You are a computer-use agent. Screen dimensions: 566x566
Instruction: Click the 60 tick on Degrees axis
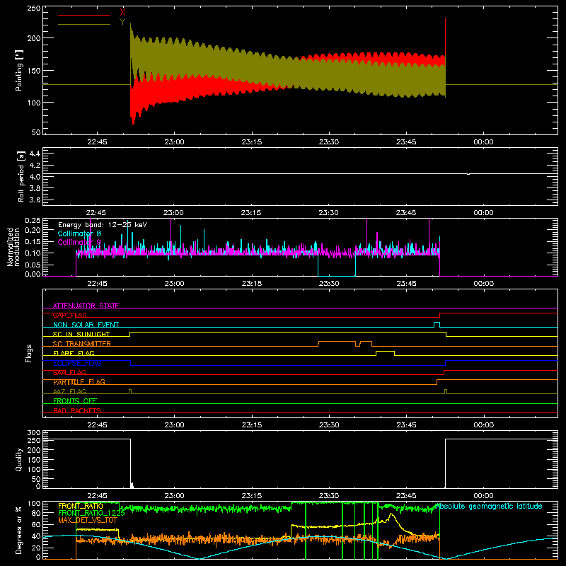click(36, 524)
